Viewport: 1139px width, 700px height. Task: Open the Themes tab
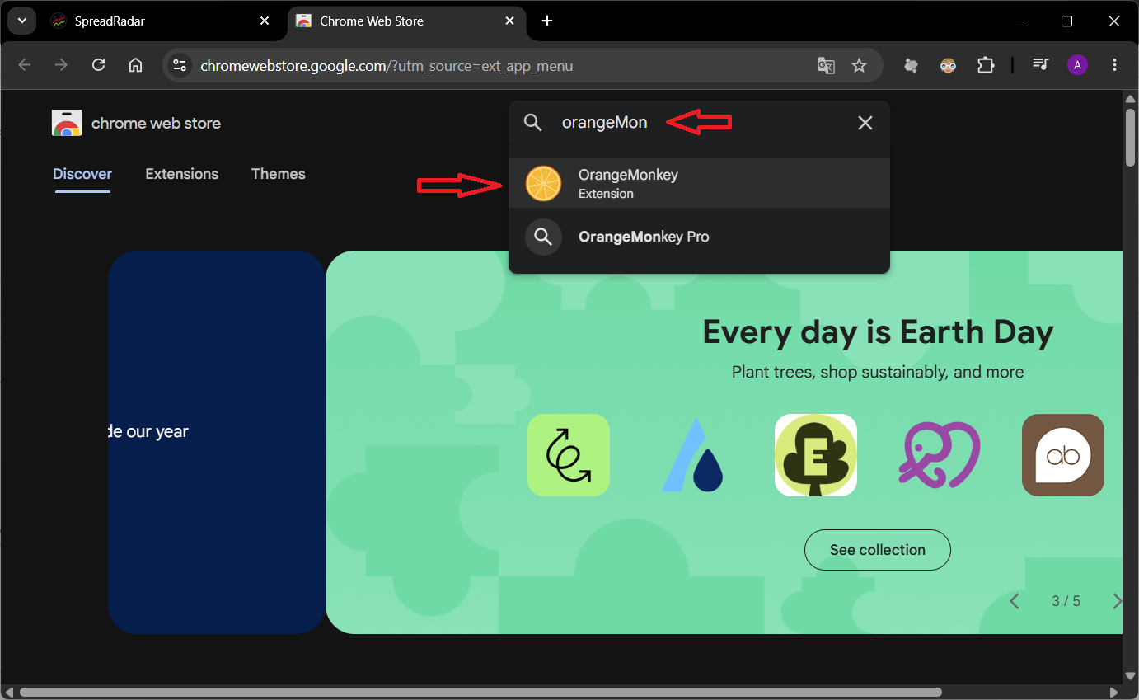pyautogui.click(x=279, y=174)
